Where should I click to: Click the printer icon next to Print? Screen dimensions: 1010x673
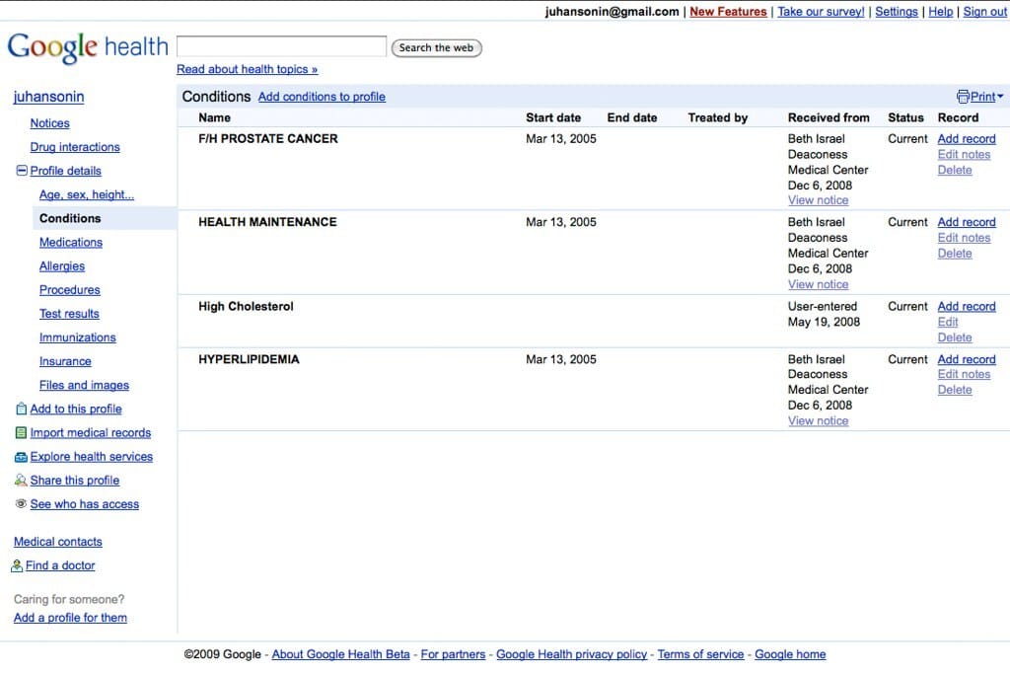(x=963, y=97)
